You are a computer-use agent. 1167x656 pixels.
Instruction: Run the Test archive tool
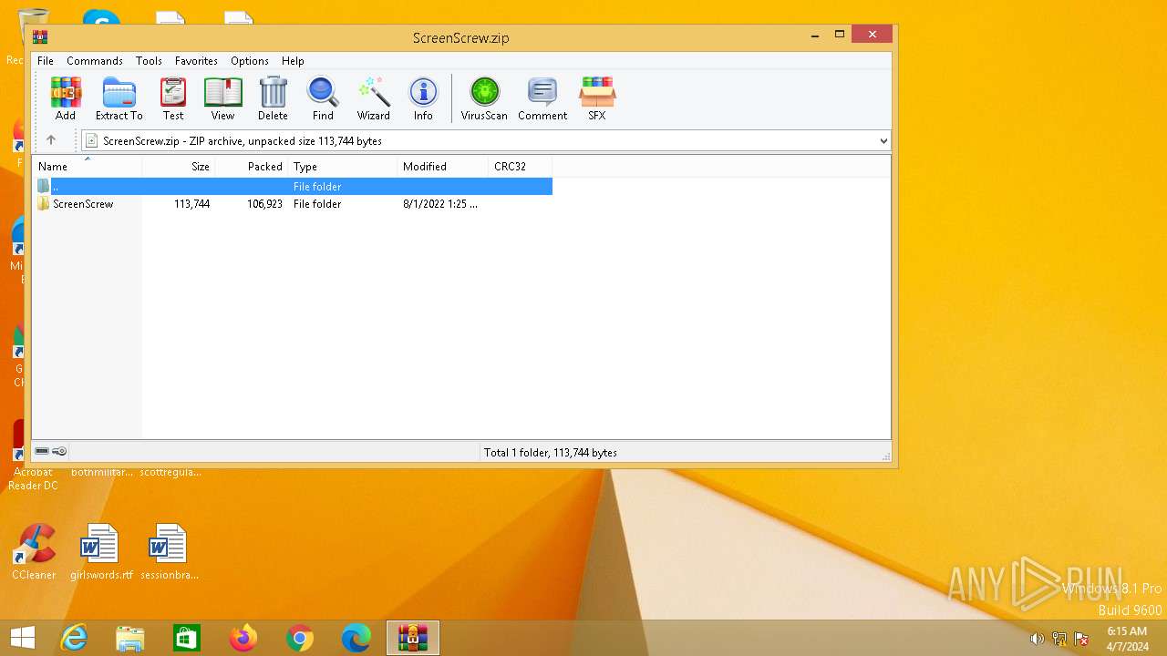coord(173,98)
